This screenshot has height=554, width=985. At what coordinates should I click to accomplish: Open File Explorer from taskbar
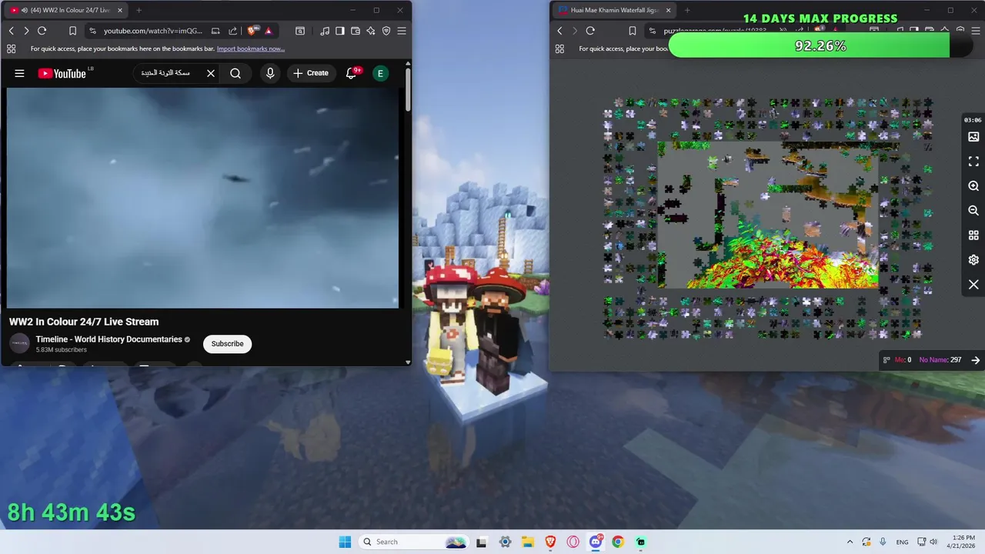pyautogui.click(x=528, y=542)
